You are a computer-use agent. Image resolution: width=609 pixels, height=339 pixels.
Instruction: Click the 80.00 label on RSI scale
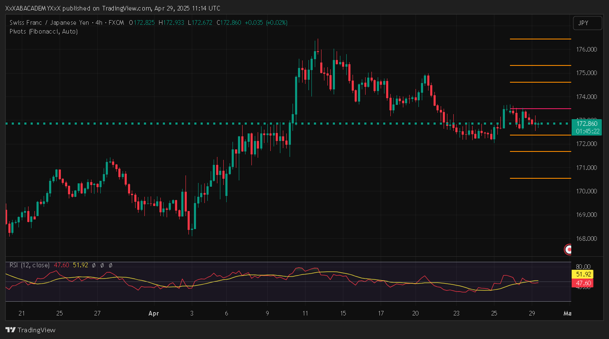click(584, 266)
